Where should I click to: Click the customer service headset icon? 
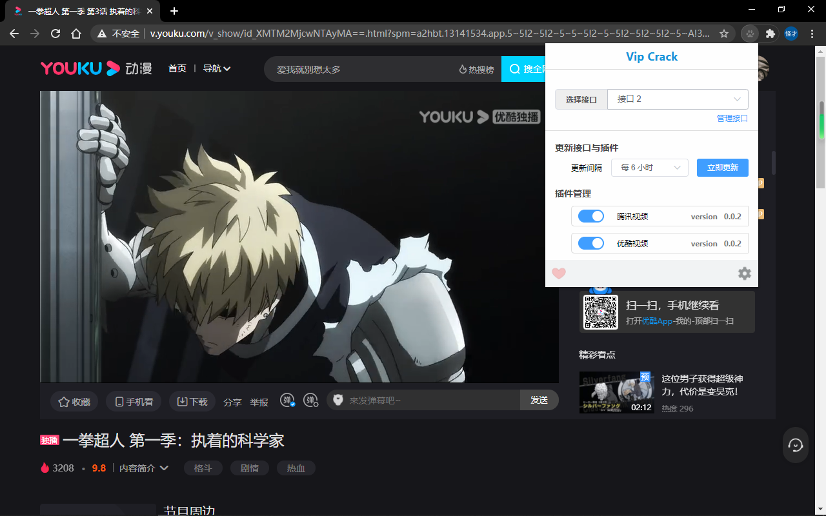pos(796,445)
